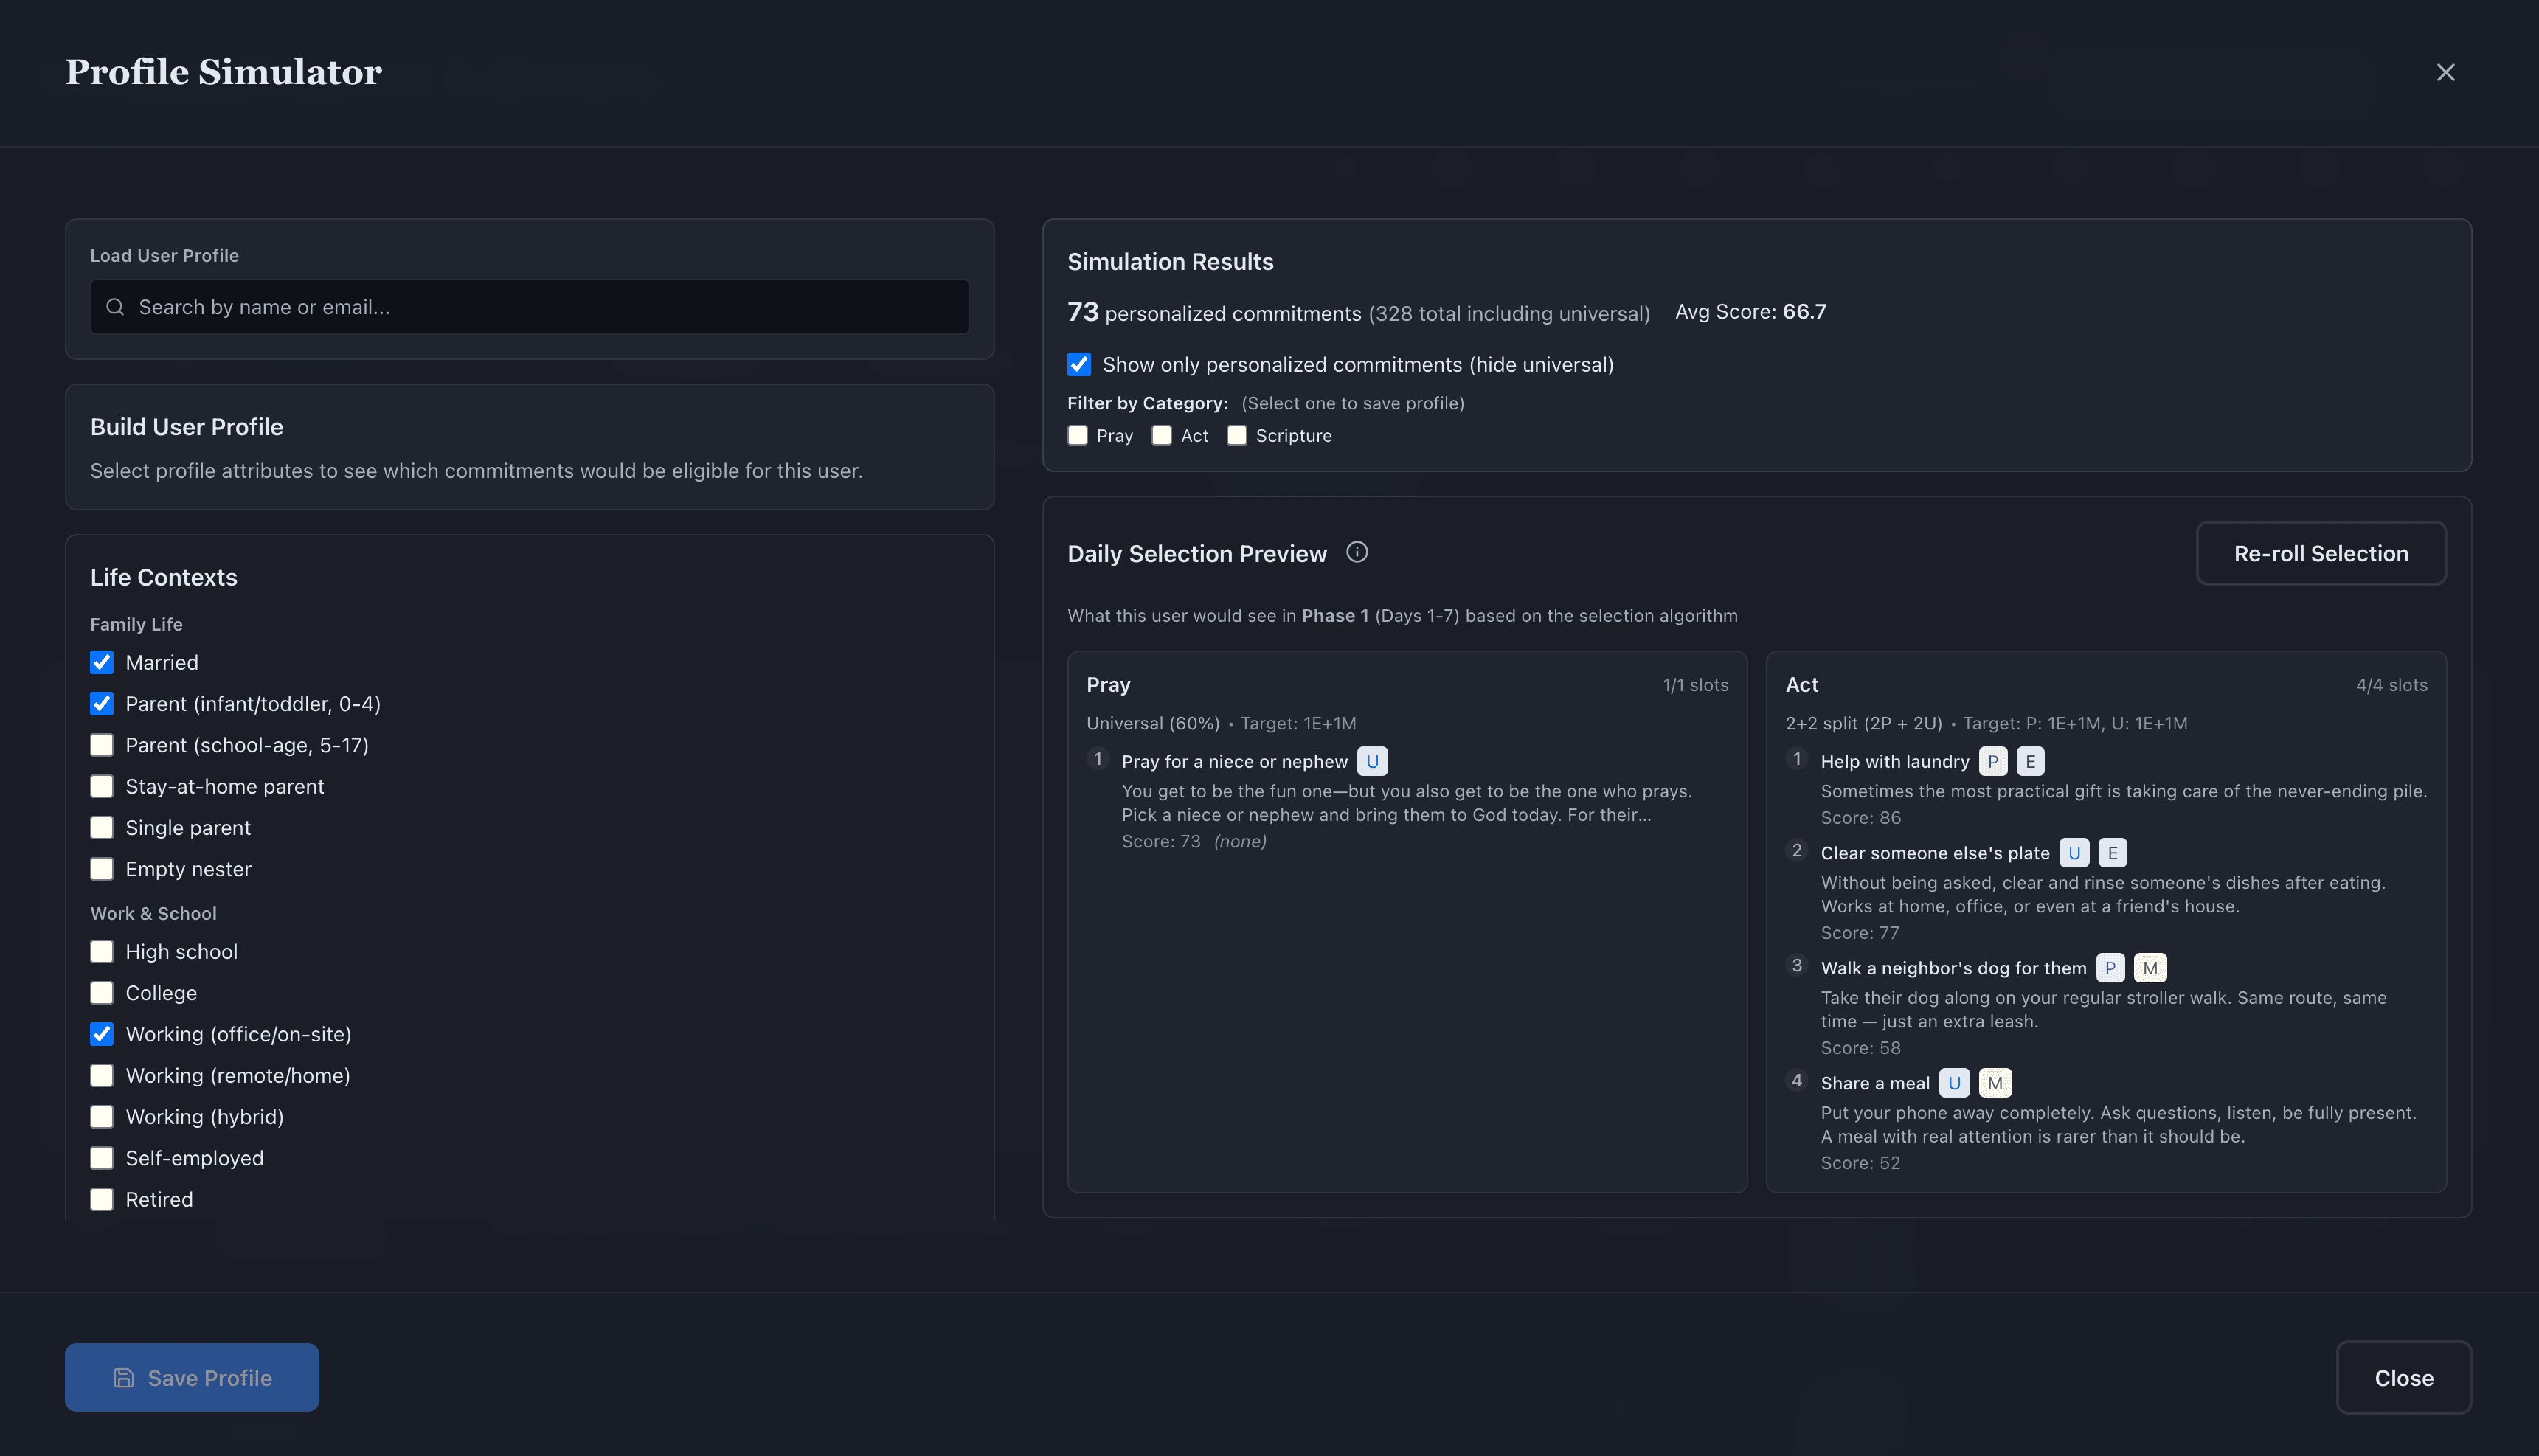Click the search magnifier icon
The image size is (2539, 1456).
115,307
